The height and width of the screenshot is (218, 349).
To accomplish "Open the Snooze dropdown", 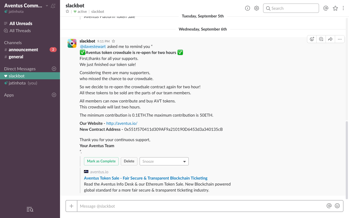I will (164, 161).
